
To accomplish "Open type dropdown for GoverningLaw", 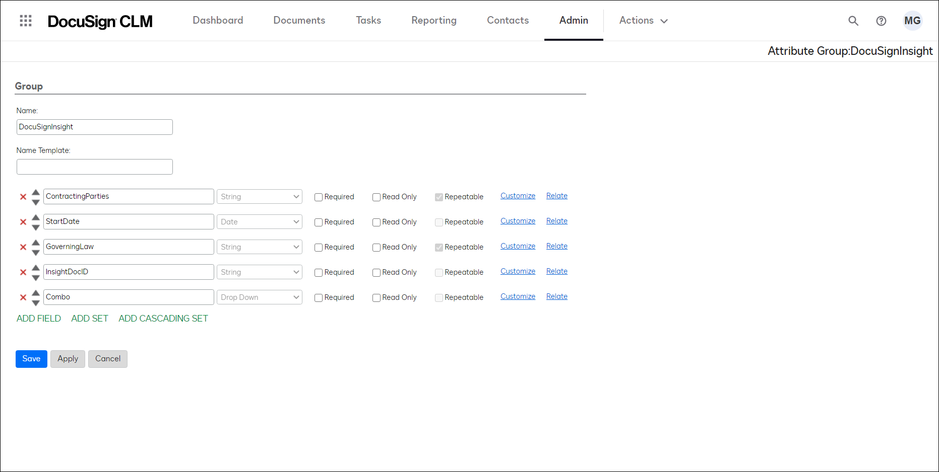I will pyautogui.click(x=260, y=247).
